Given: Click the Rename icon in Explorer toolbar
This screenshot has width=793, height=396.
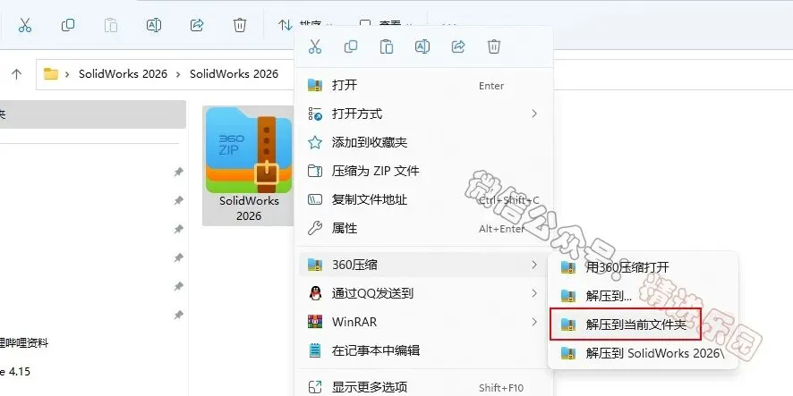Looking at the screenshot, I should click(x=154, y=25).
